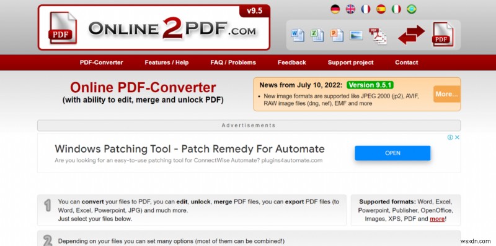Open the PDF-Converter menu item
This screenshot has height=246, width=496.
click(101, 62)
